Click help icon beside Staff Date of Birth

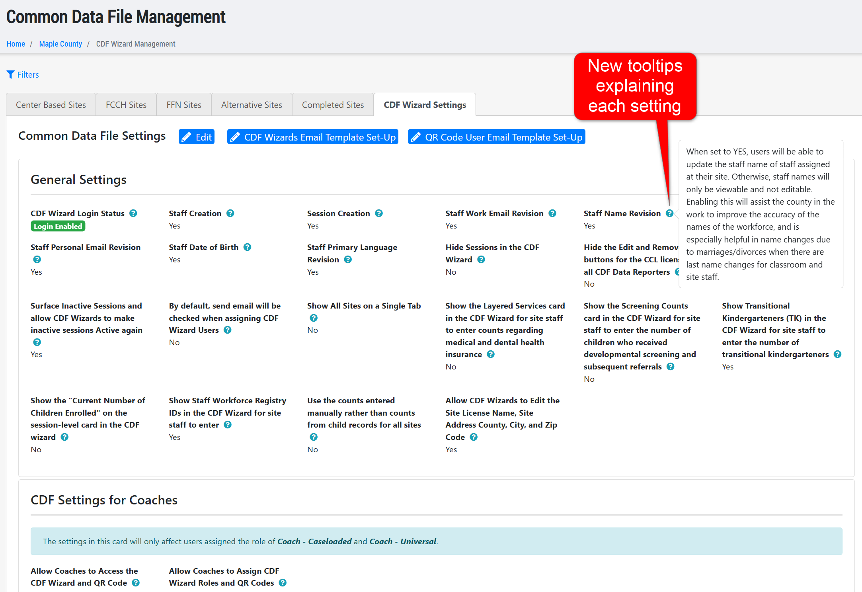247,247
